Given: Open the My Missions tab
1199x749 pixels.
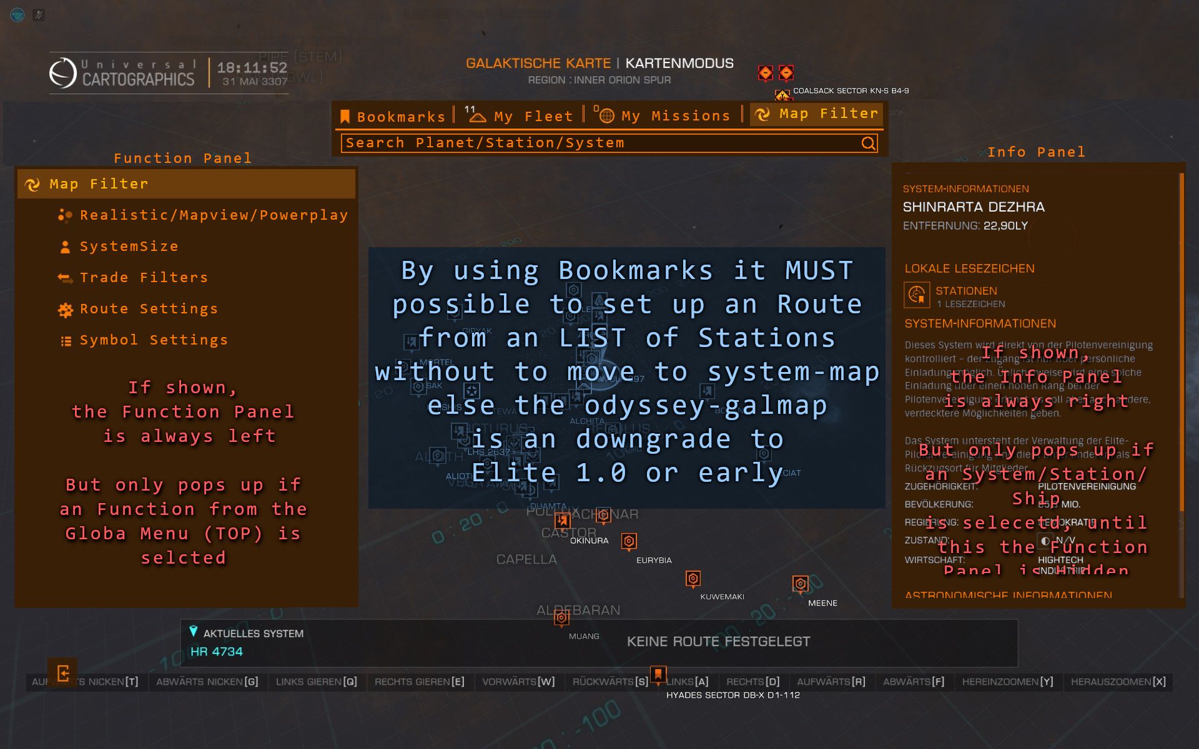Looking at the screenshot, I should click(x=662, y=115).
